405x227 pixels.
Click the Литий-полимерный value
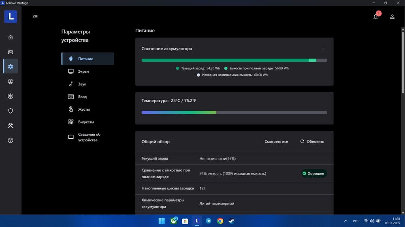[x=217, y=203]
